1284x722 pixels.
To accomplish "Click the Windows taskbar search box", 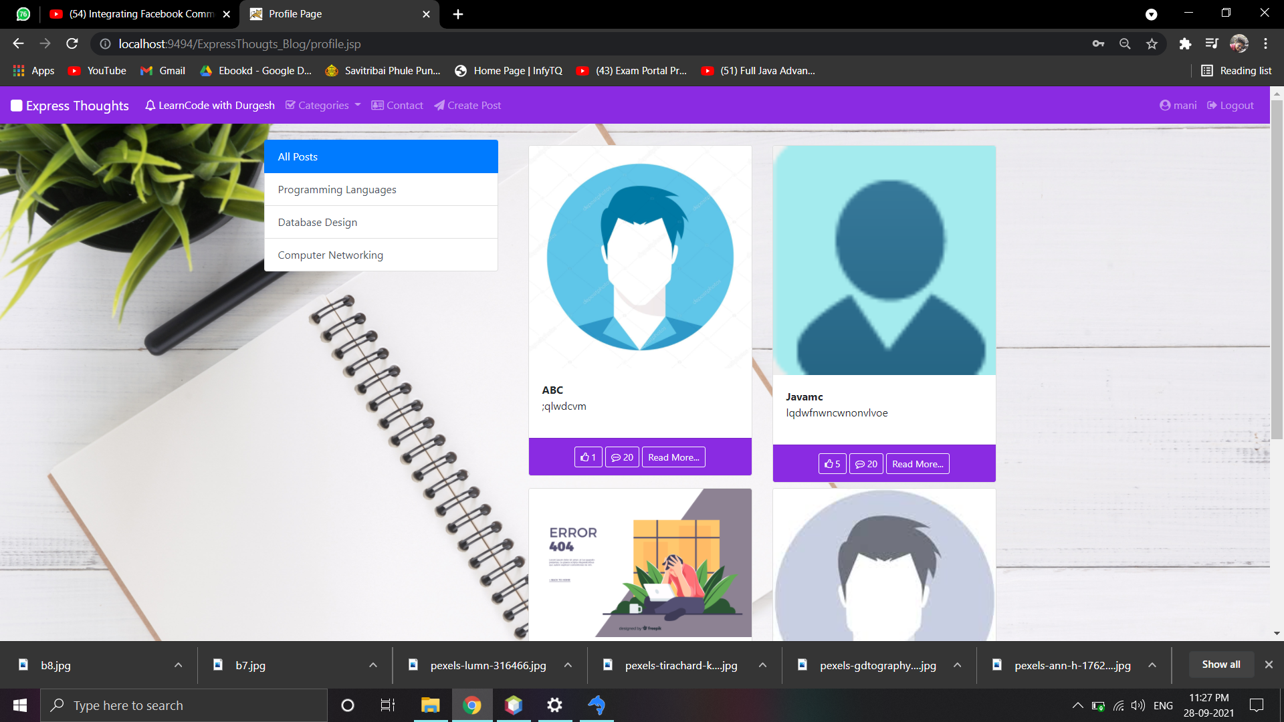I will point(184,705).
